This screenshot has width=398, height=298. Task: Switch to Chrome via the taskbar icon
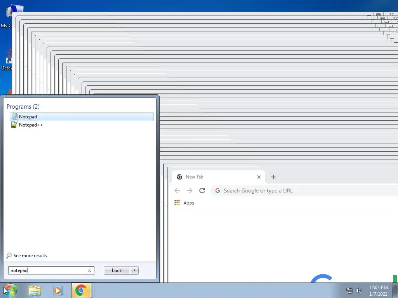81,290
